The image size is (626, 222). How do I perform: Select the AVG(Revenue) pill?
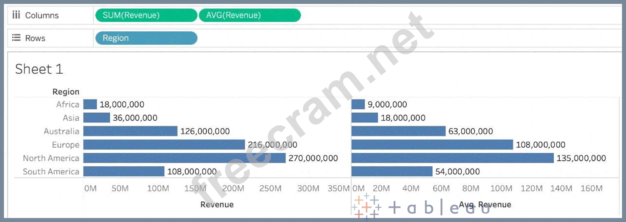pyautogui.click(x=249, y=15)
